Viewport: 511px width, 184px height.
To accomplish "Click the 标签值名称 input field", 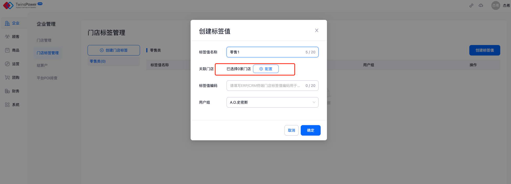I will tap(265, 52).
